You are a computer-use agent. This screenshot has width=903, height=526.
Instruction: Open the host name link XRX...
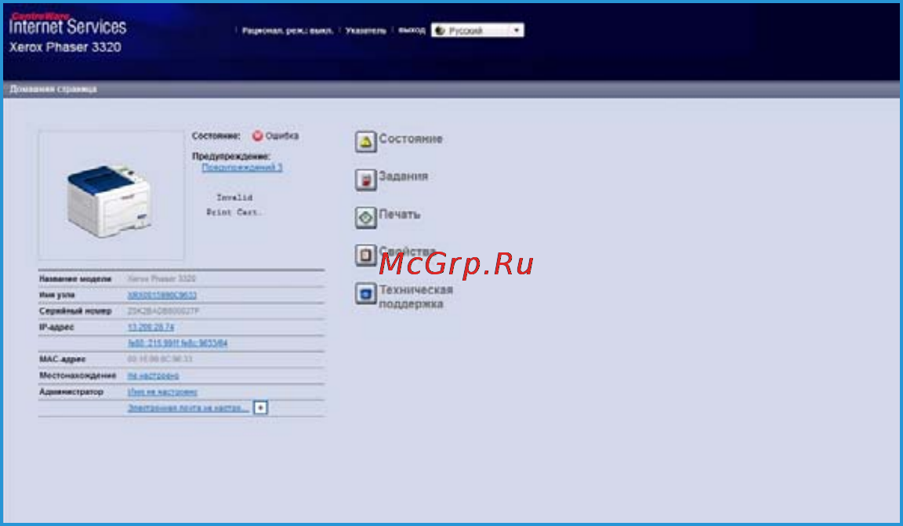click(x=161, y=295)
